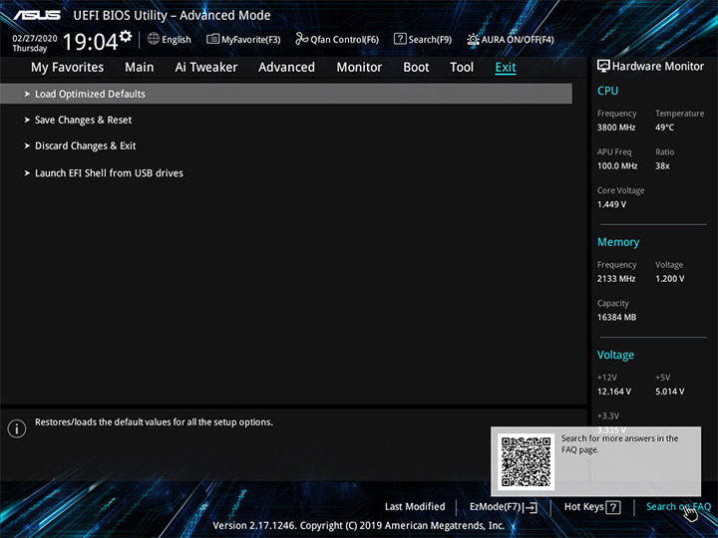The image size is (718, 538).
Task: Click the 5.014 V value
Action: 670,392
